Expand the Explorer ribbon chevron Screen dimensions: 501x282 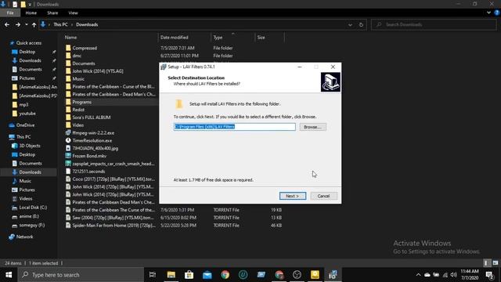tap(488, 13)
